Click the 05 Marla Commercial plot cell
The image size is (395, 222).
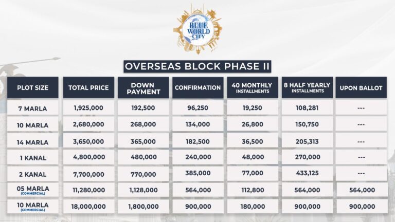tap(33, 190)
